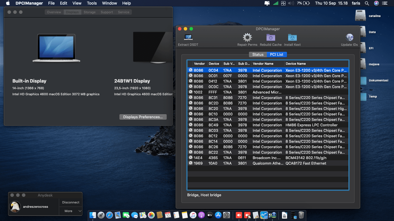Click the Spotlight search icon in menu bar
The height and width of the screenshot is (221, 394).
[x=367, y=3]
